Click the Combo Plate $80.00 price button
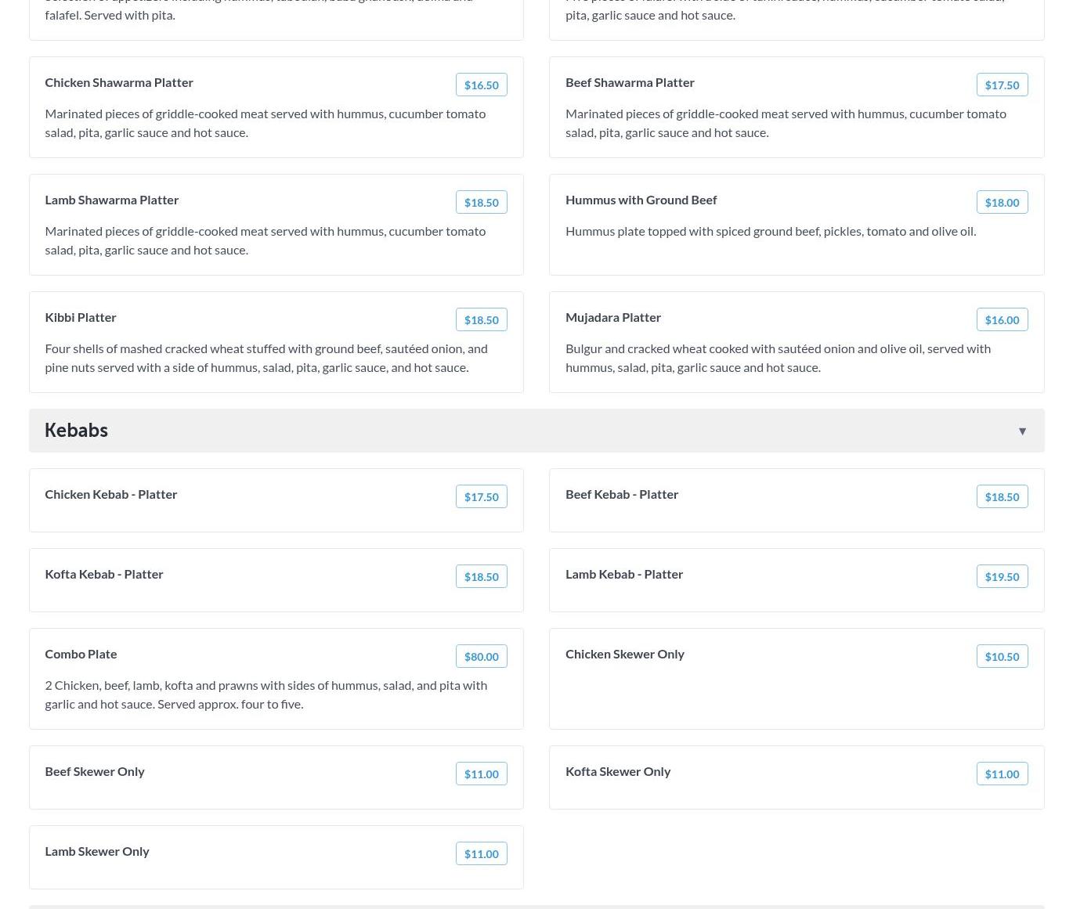1073x909 pixels. (481, 656)
